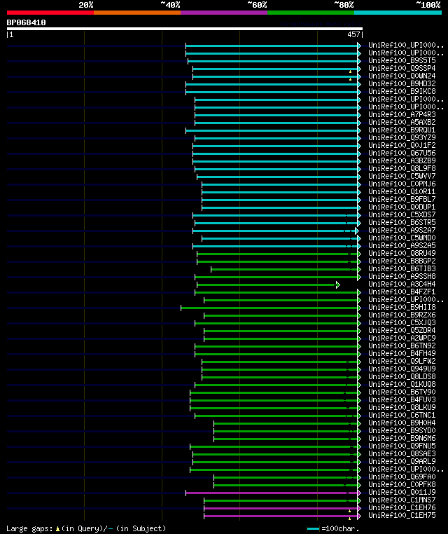Click the Large gaps legend text

pos(86,528)
